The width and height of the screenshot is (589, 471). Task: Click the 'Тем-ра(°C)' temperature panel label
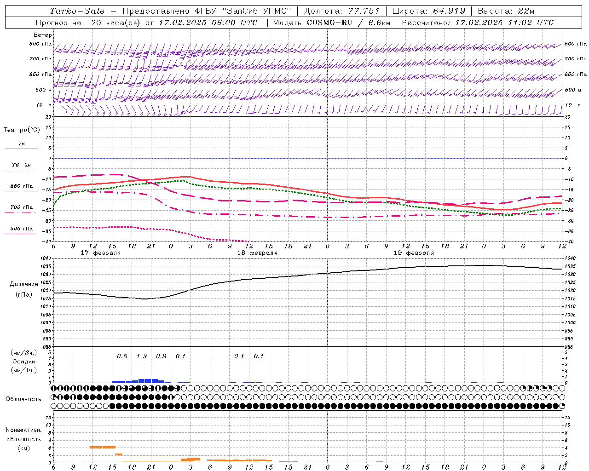[x=22, y=130]
